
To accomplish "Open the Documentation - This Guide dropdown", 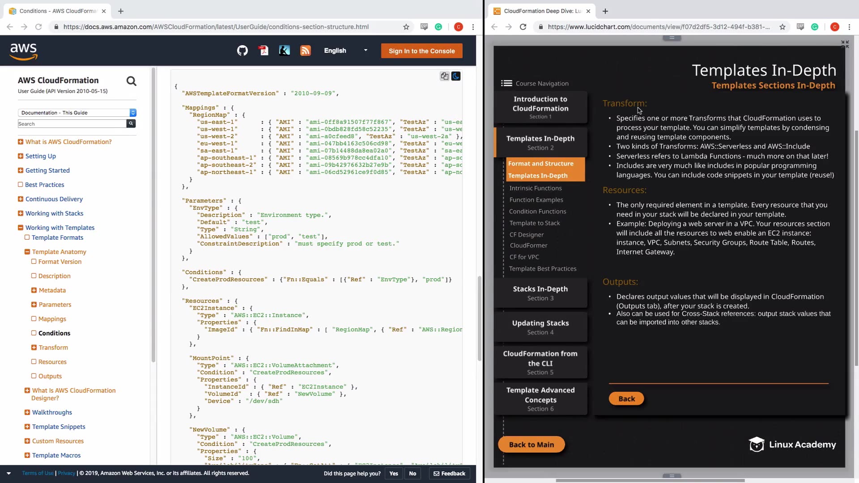I will 77,113.
